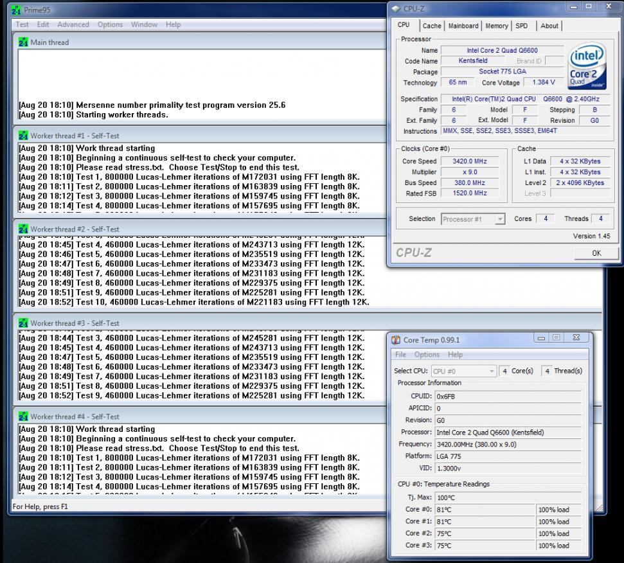Click the Level 2 cache value
The width and height of the screenshot is (624, 563).
(580, 183)
